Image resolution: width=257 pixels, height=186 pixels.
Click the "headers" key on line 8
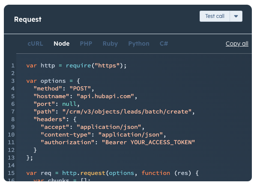[50, 119]
